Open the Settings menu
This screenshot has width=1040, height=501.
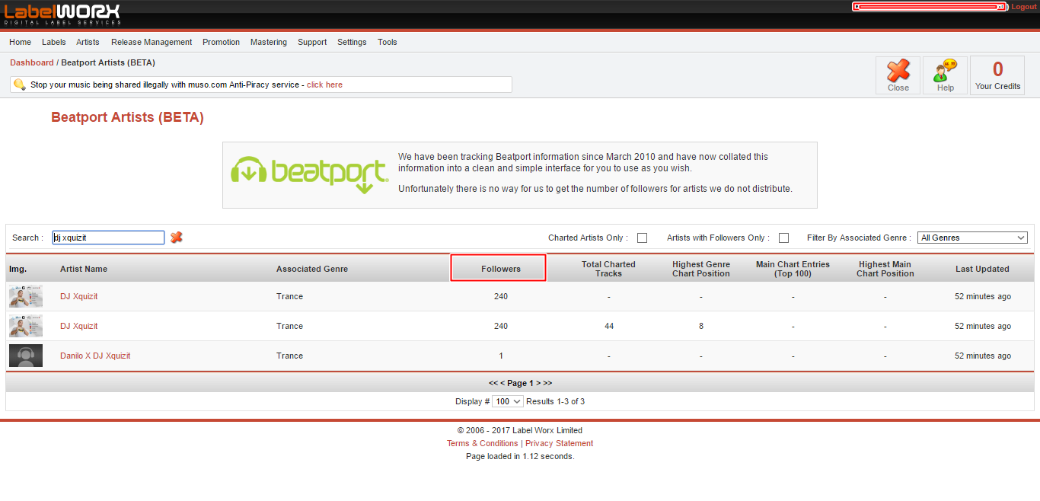pos(352,42)
